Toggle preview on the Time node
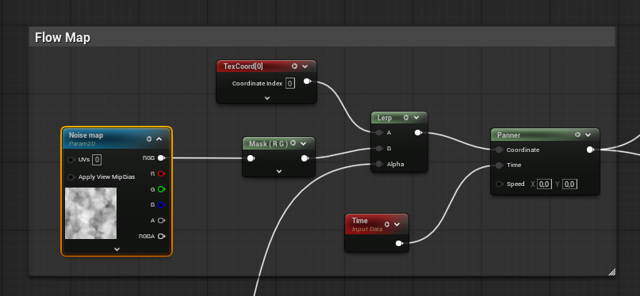Image resolution: width=640 pixels, height=296 pixels. point(387,224)
